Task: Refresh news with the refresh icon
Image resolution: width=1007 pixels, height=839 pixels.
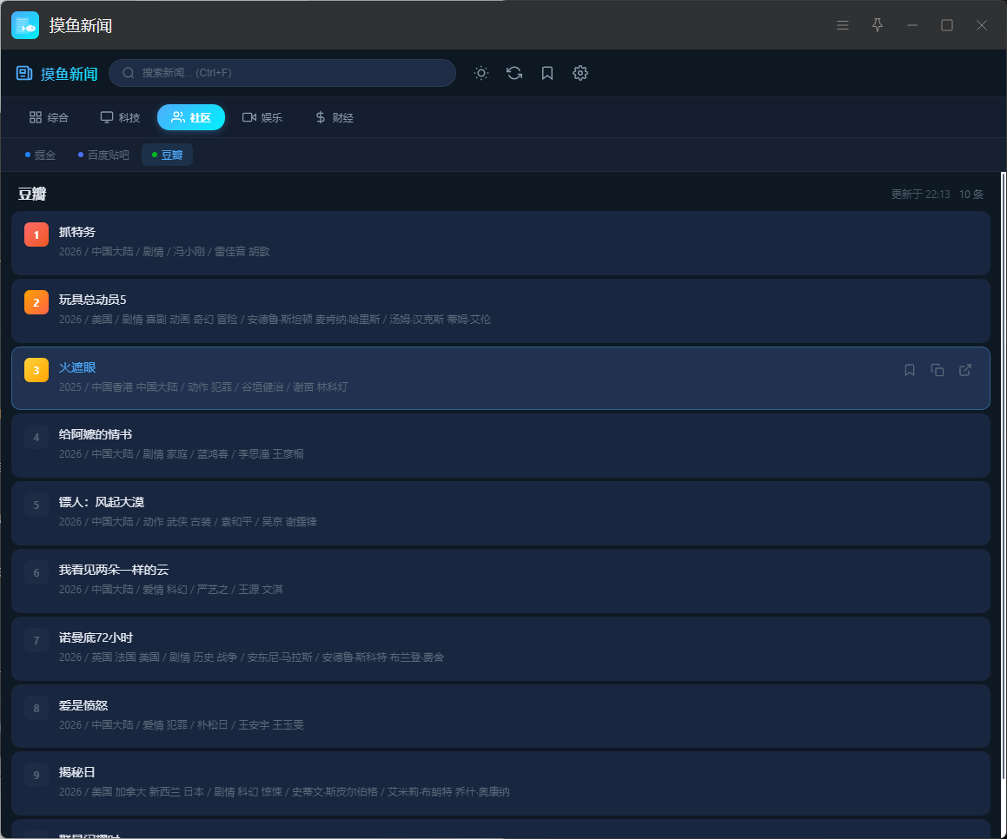Action: coord(514,73)
